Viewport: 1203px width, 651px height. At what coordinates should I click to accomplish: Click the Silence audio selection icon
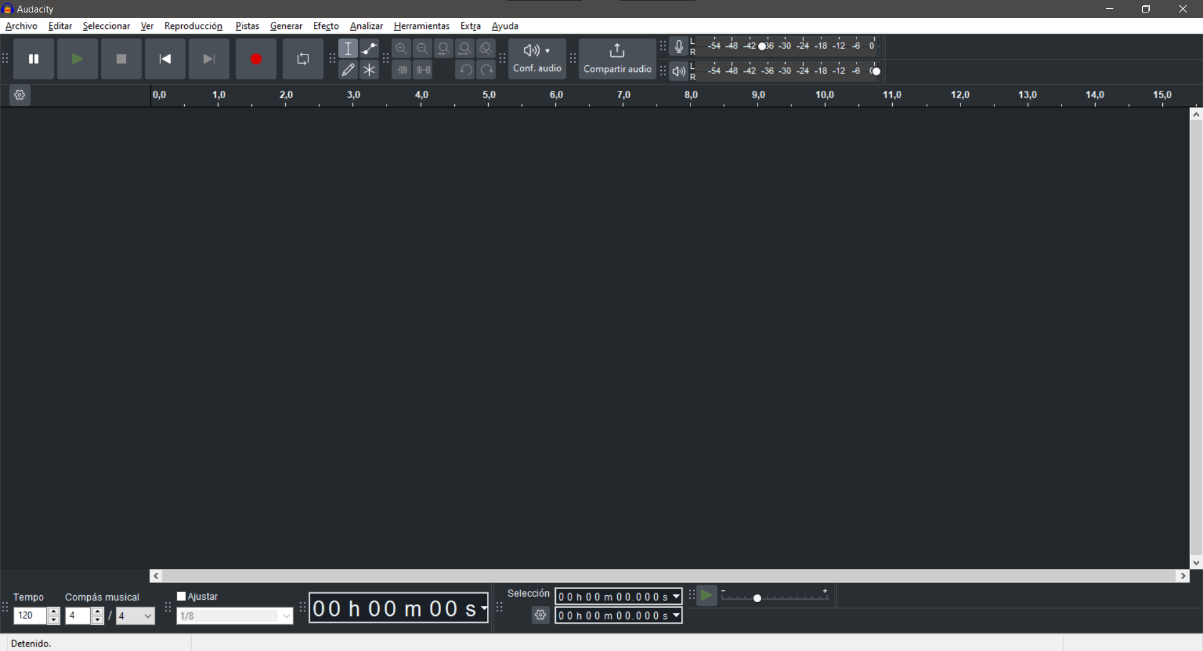423,70
